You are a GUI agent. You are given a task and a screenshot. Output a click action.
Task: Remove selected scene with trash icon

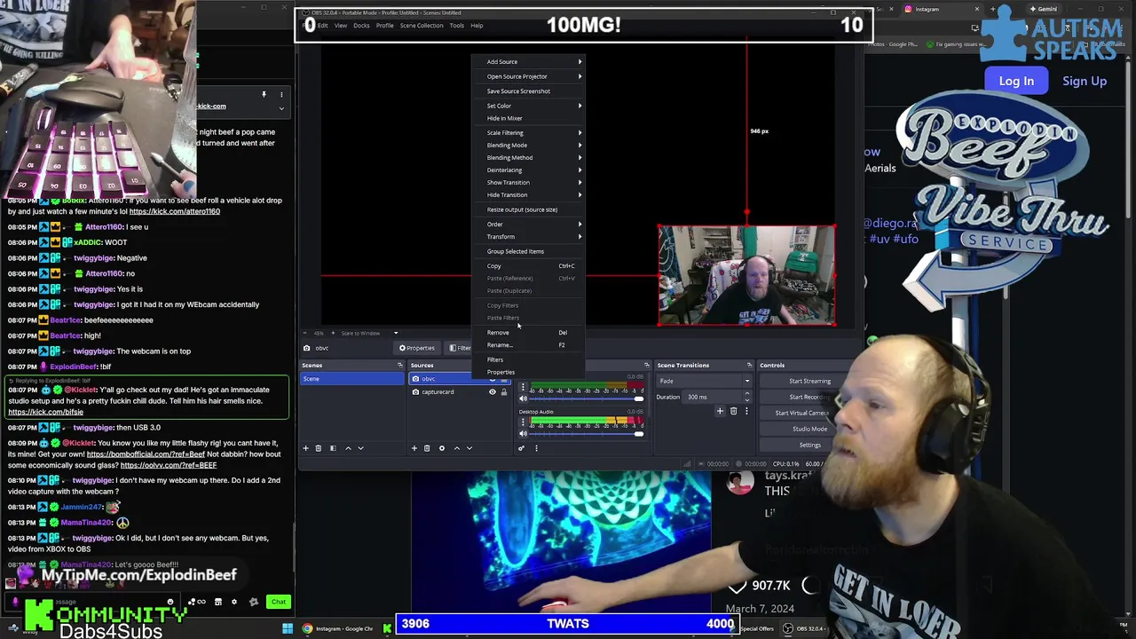[x=319, y=448]
